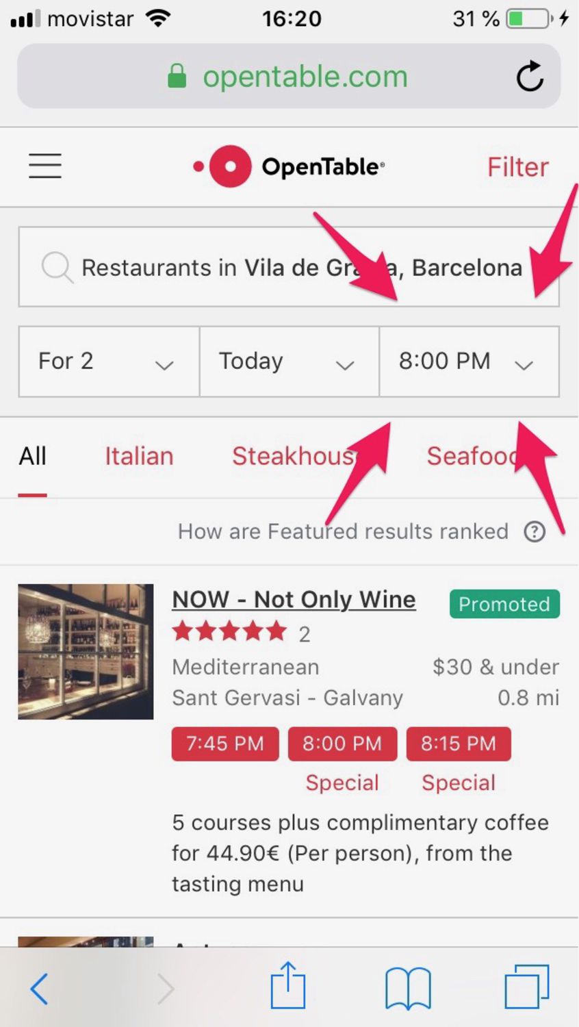Screen dimensions: 579x1027
Task: Expand the 8:00 PM time dropdown
Action: [469, 362]
